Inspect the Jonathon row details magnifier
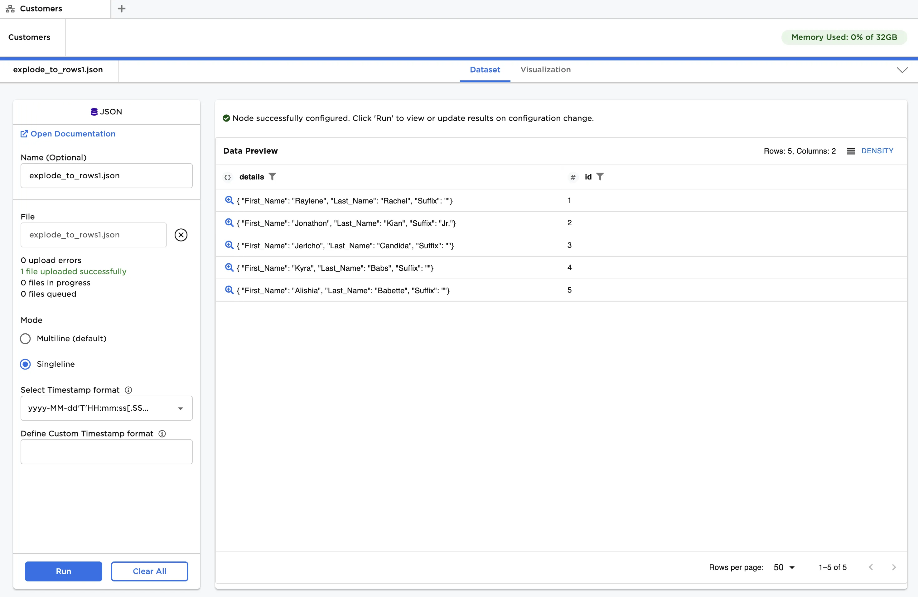Viewport: 918px width, 597px height. point(229,222)
